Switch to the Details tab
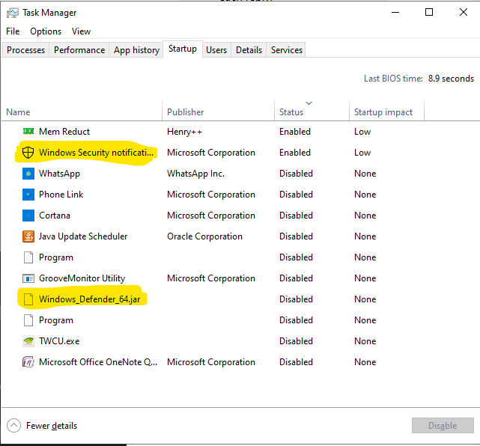The image size is (480, 446). click(x=249, y=50)
